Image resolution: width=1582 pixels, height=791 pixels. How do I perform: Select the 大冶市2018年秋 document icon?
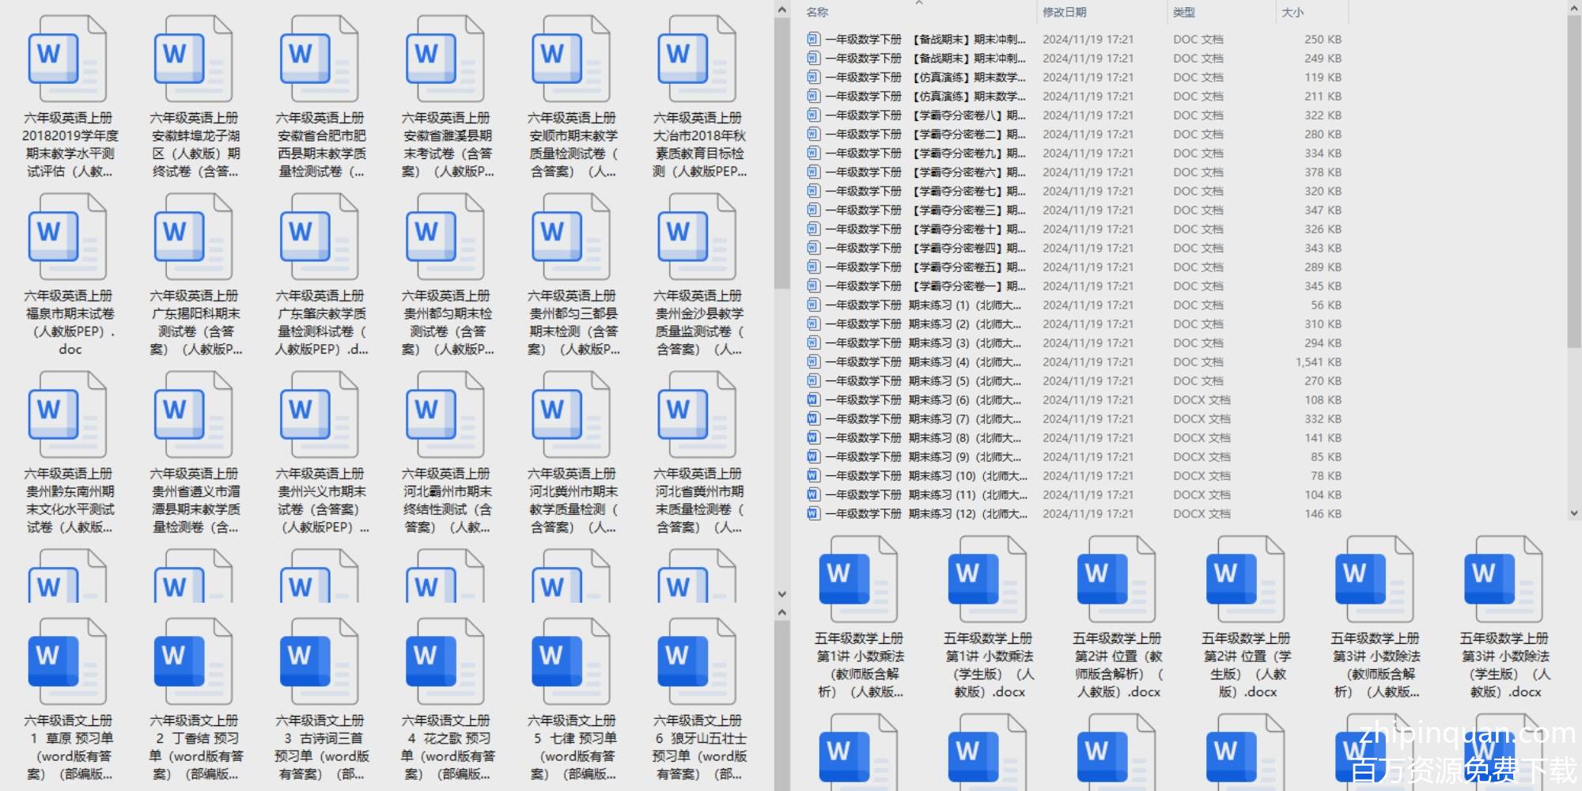696,59
